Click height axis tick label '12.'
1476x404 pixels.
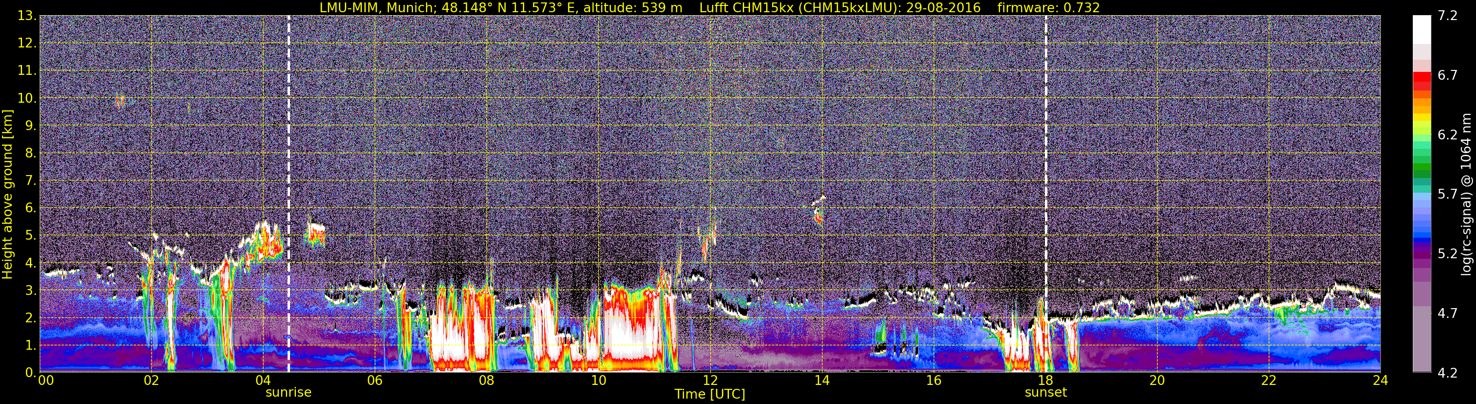[x=27, y=43]
